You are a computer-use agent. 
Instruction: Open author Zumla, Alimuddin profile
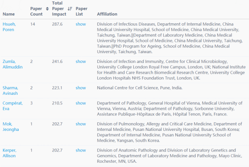coord(12,64)
